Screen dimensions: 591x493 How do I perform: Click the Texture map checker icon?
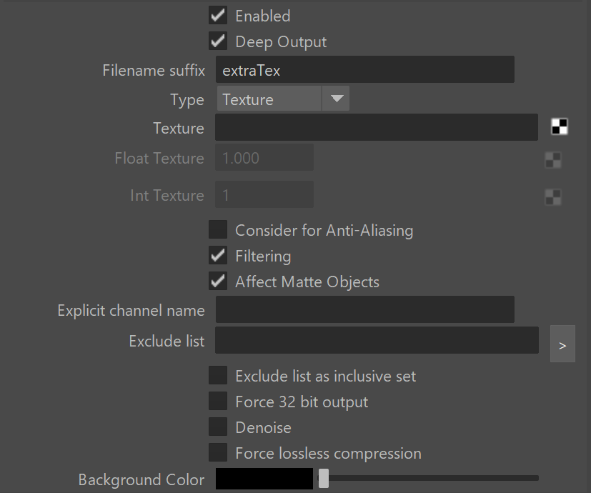[560, 126]
